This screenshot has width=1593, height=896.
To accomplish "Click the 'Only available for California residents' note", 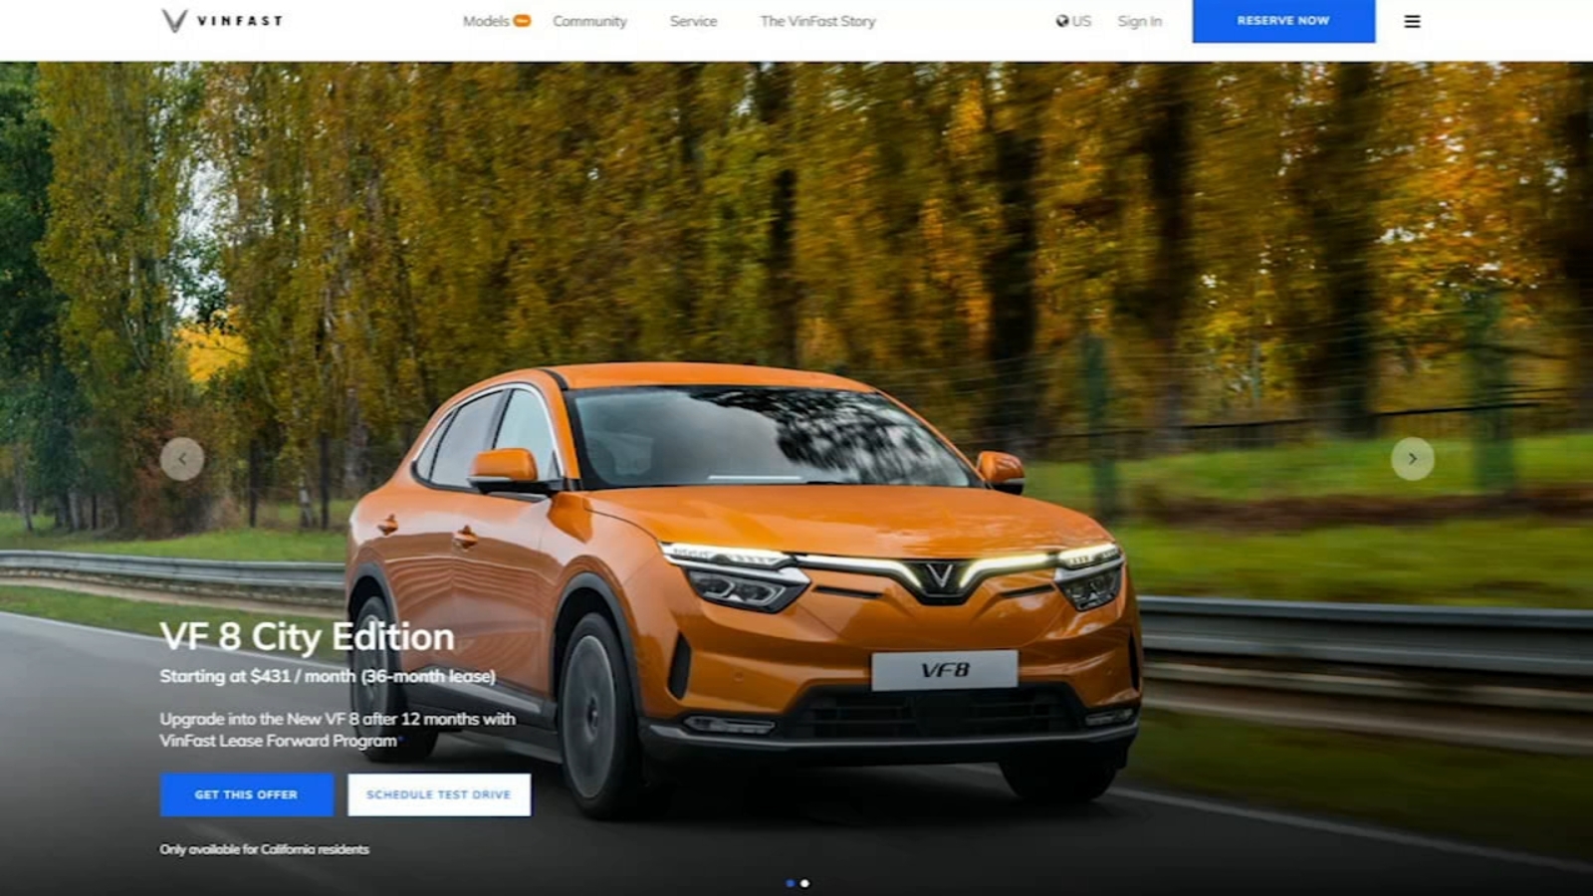I will click(x=264, y=849).
